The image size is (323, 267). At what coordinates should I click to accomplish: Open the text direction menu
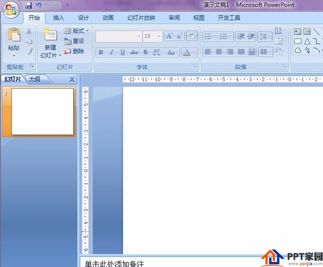279,31
